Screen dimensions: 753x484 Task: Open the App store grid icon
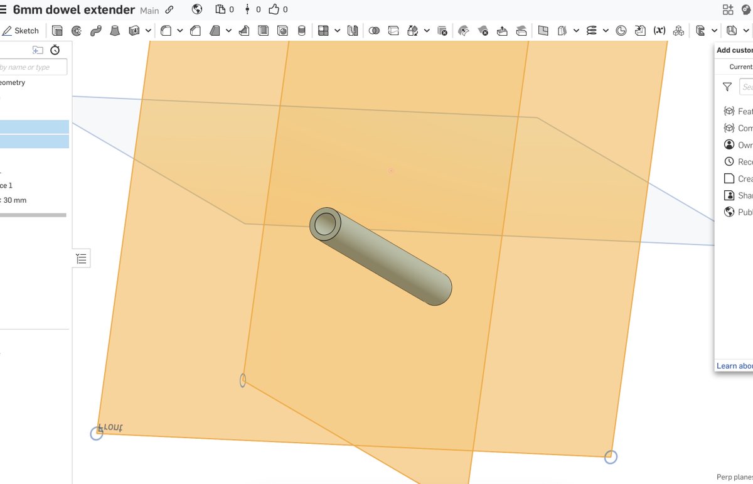point(728,9)
